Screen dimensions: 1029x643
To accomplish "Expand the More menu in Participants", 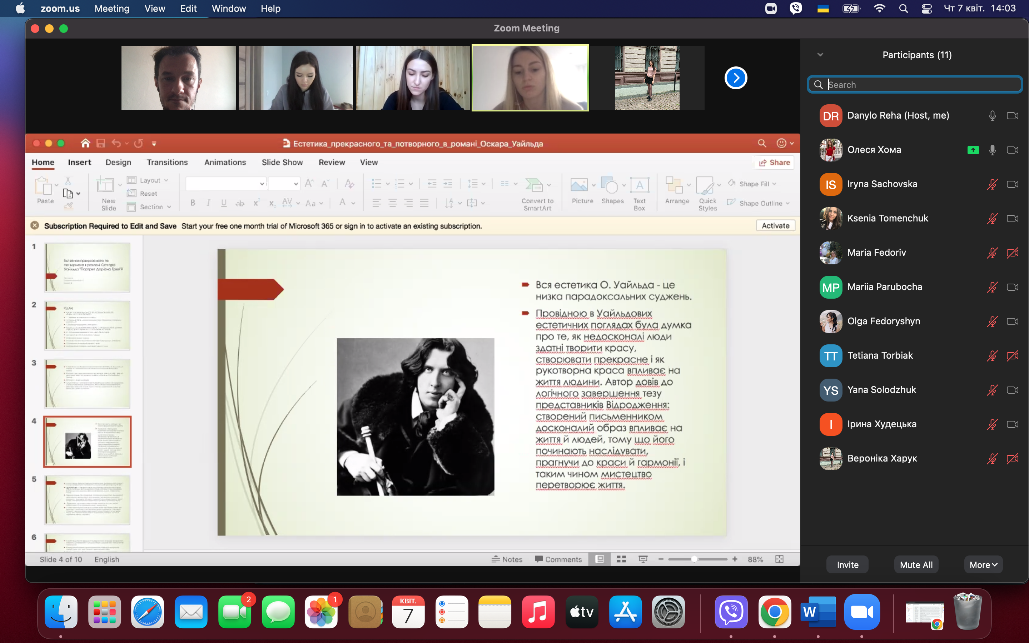I will coord(983,565).
